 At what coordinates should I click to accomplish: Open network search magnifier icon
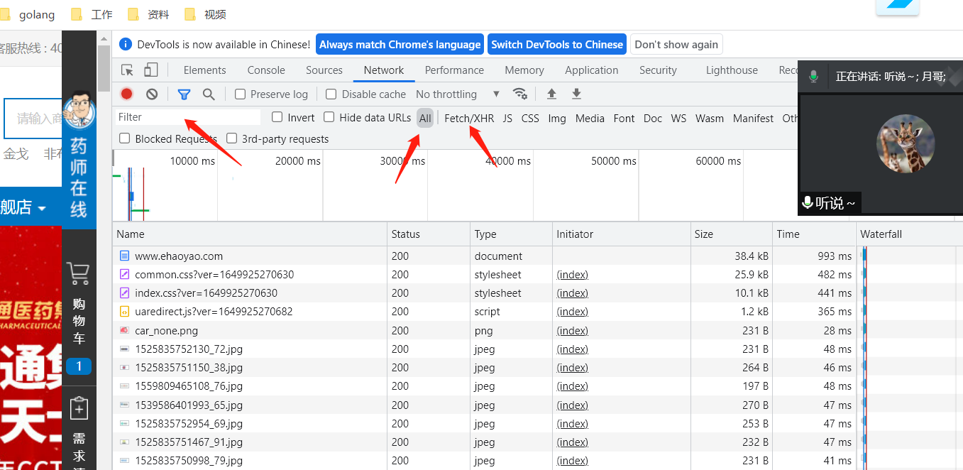(x=209, y=94)
